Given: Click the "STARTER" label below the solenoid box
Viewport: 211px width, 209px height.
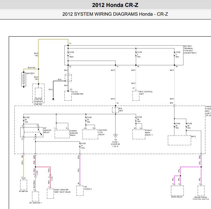Looking at the screenshot, I should (38, 104).
